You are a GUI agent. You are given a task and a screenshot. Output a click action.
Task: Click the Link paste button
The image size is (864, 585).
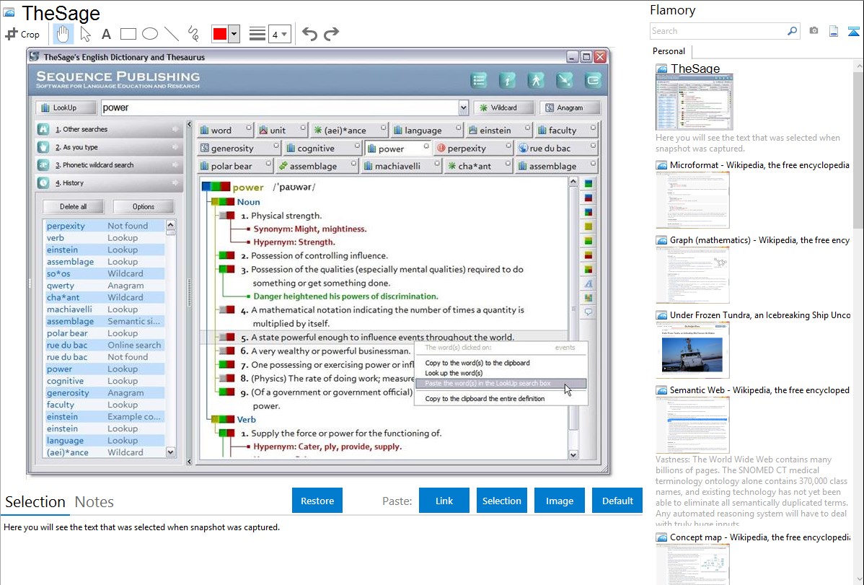pyautogui.click(x=444, y=501)
